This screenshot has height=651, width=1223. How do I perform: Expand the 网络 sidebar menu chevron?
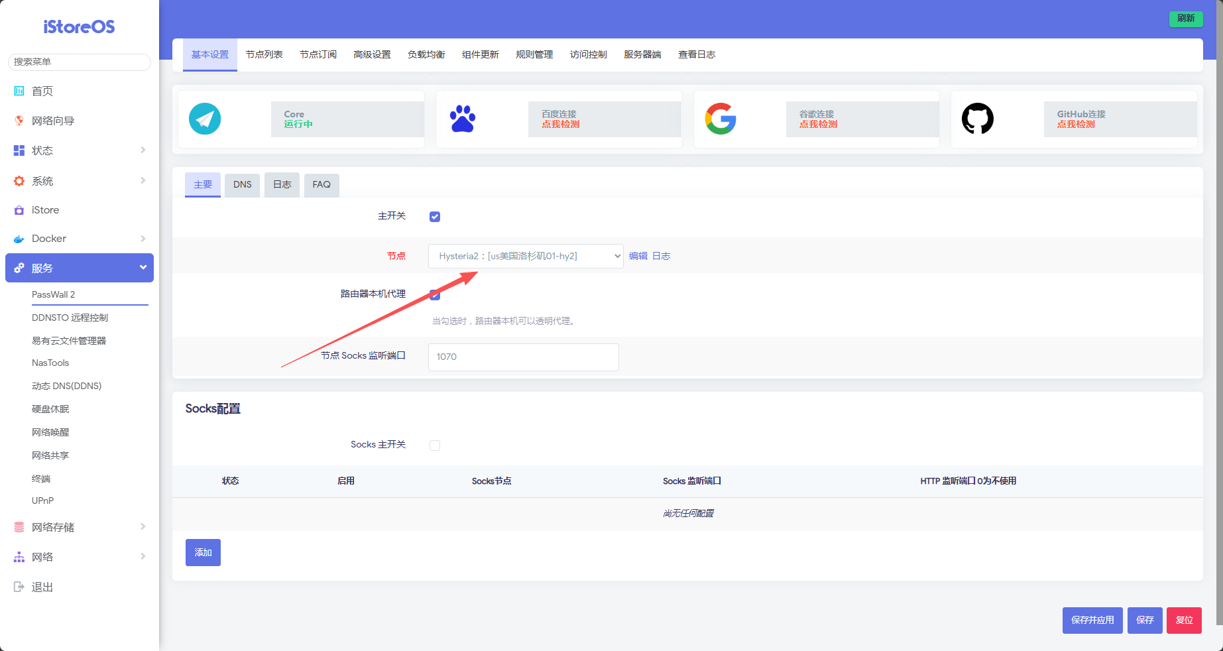[143, 556]
